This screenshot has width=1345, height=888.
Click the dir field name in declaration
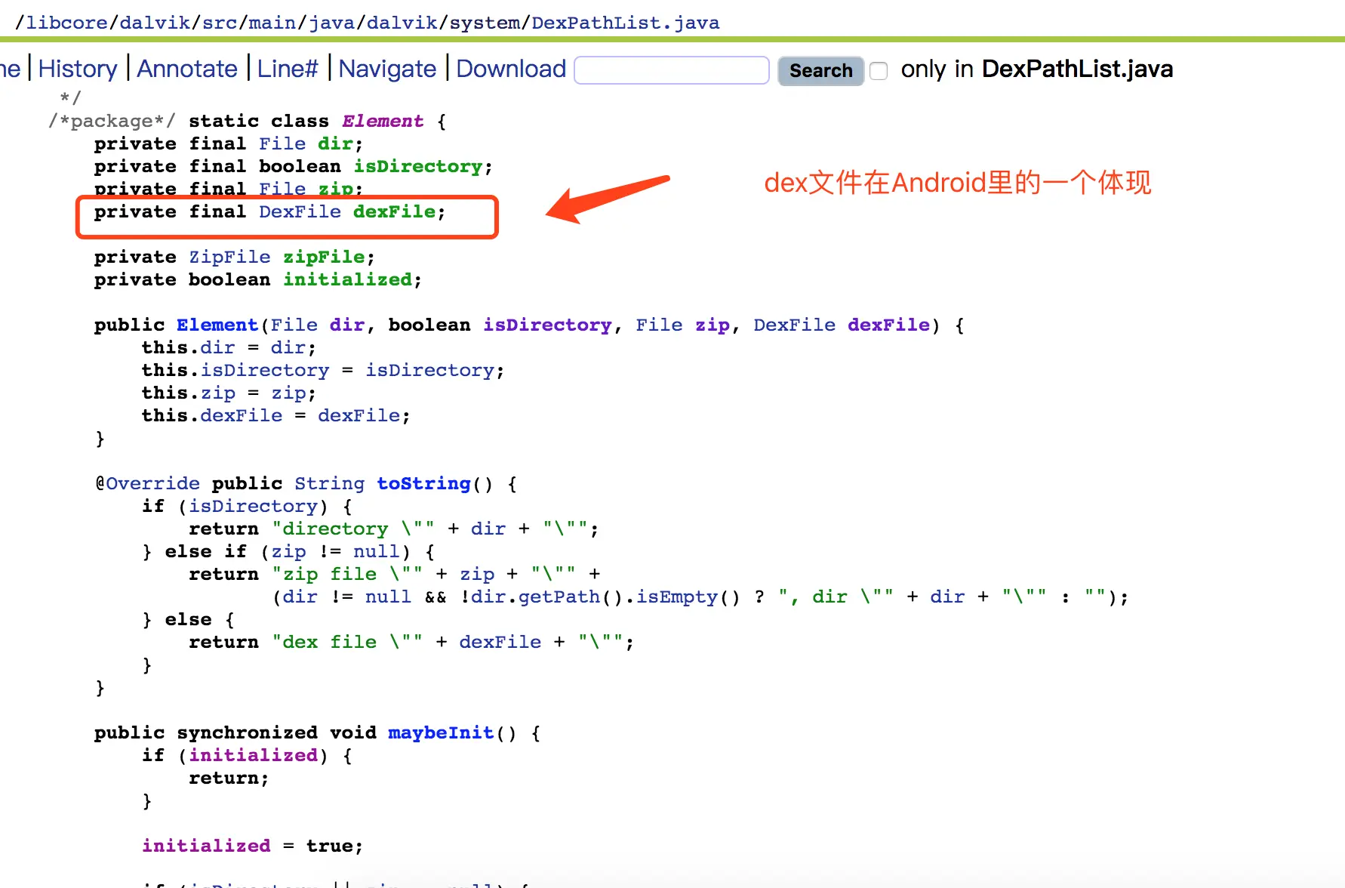(x=335, y=143)
